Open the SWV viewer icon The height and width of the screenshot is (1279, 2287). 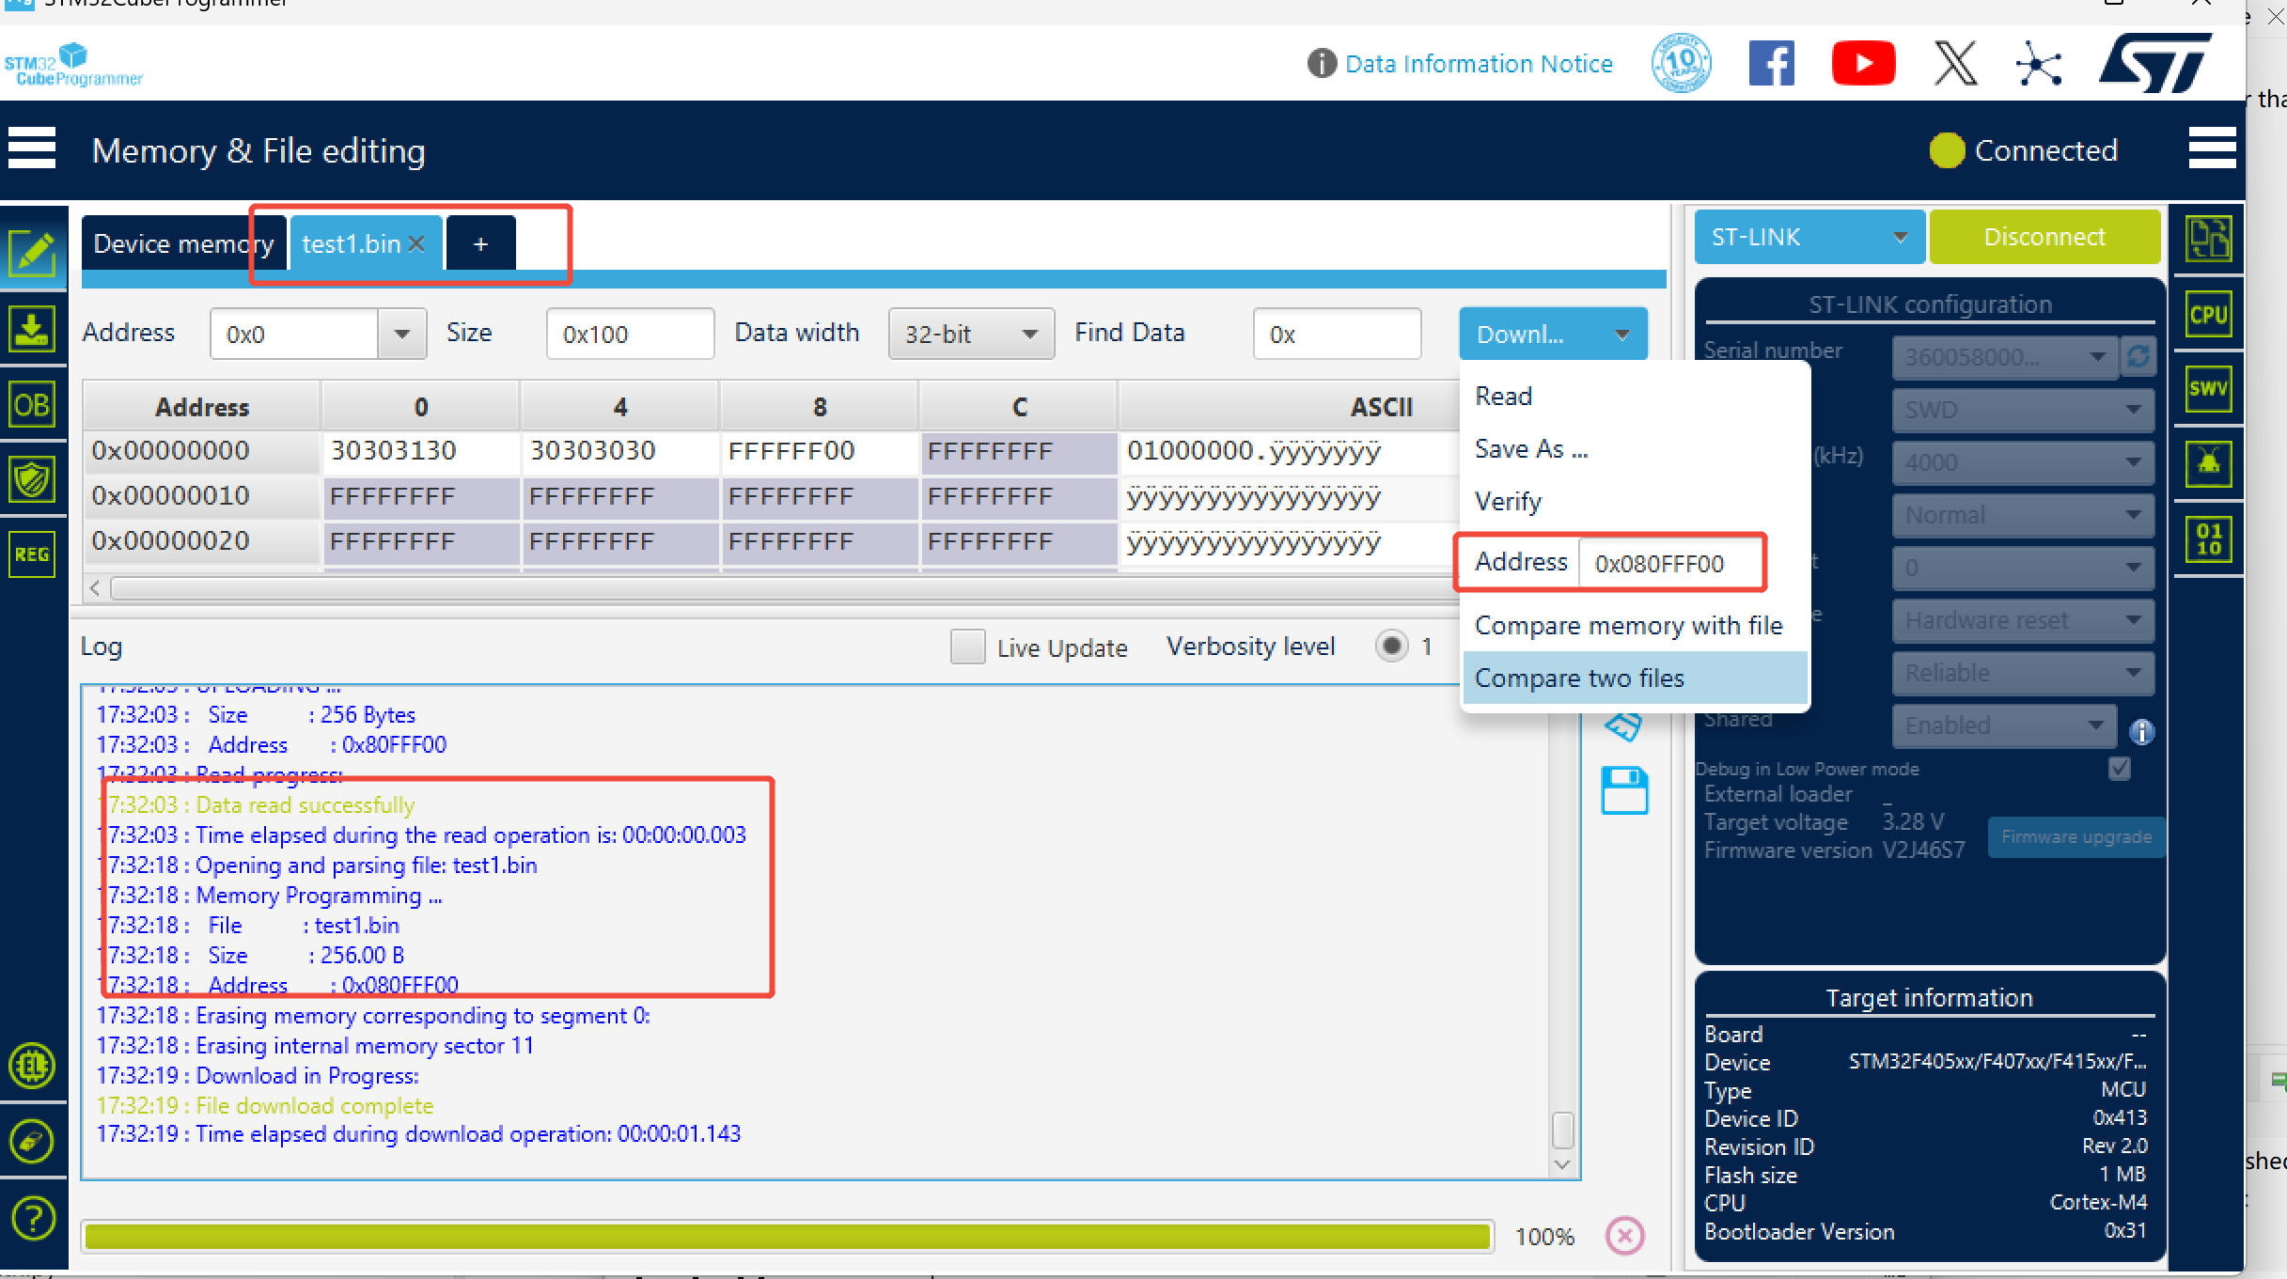tap(2208, 389)
